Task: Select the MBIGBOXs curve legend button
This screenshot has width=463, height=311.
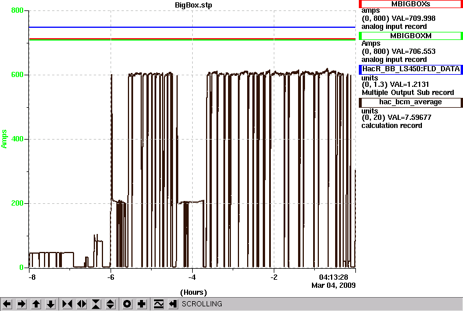Action: pos(410,4)
